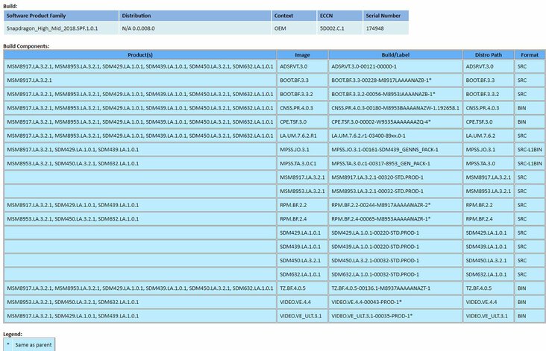
Task: Click the RPM.BF.2.4 image cell
Action: [x=302, y=219]
